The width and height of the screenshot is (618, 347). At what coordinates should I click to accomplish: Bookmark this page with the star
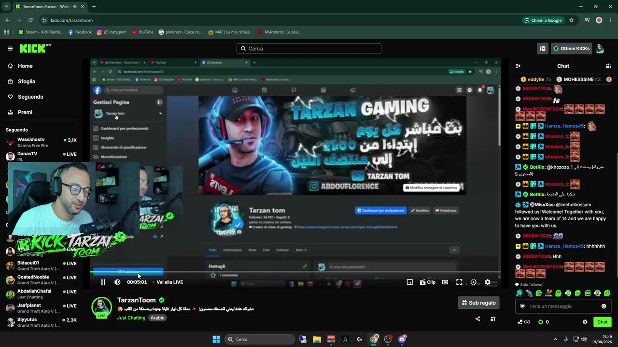pos(571,20)
